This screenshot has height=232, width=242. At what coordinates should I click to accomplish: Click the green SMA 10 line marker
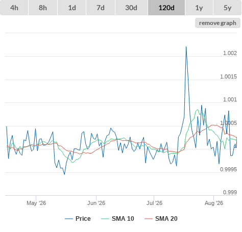tap(105, 219)
